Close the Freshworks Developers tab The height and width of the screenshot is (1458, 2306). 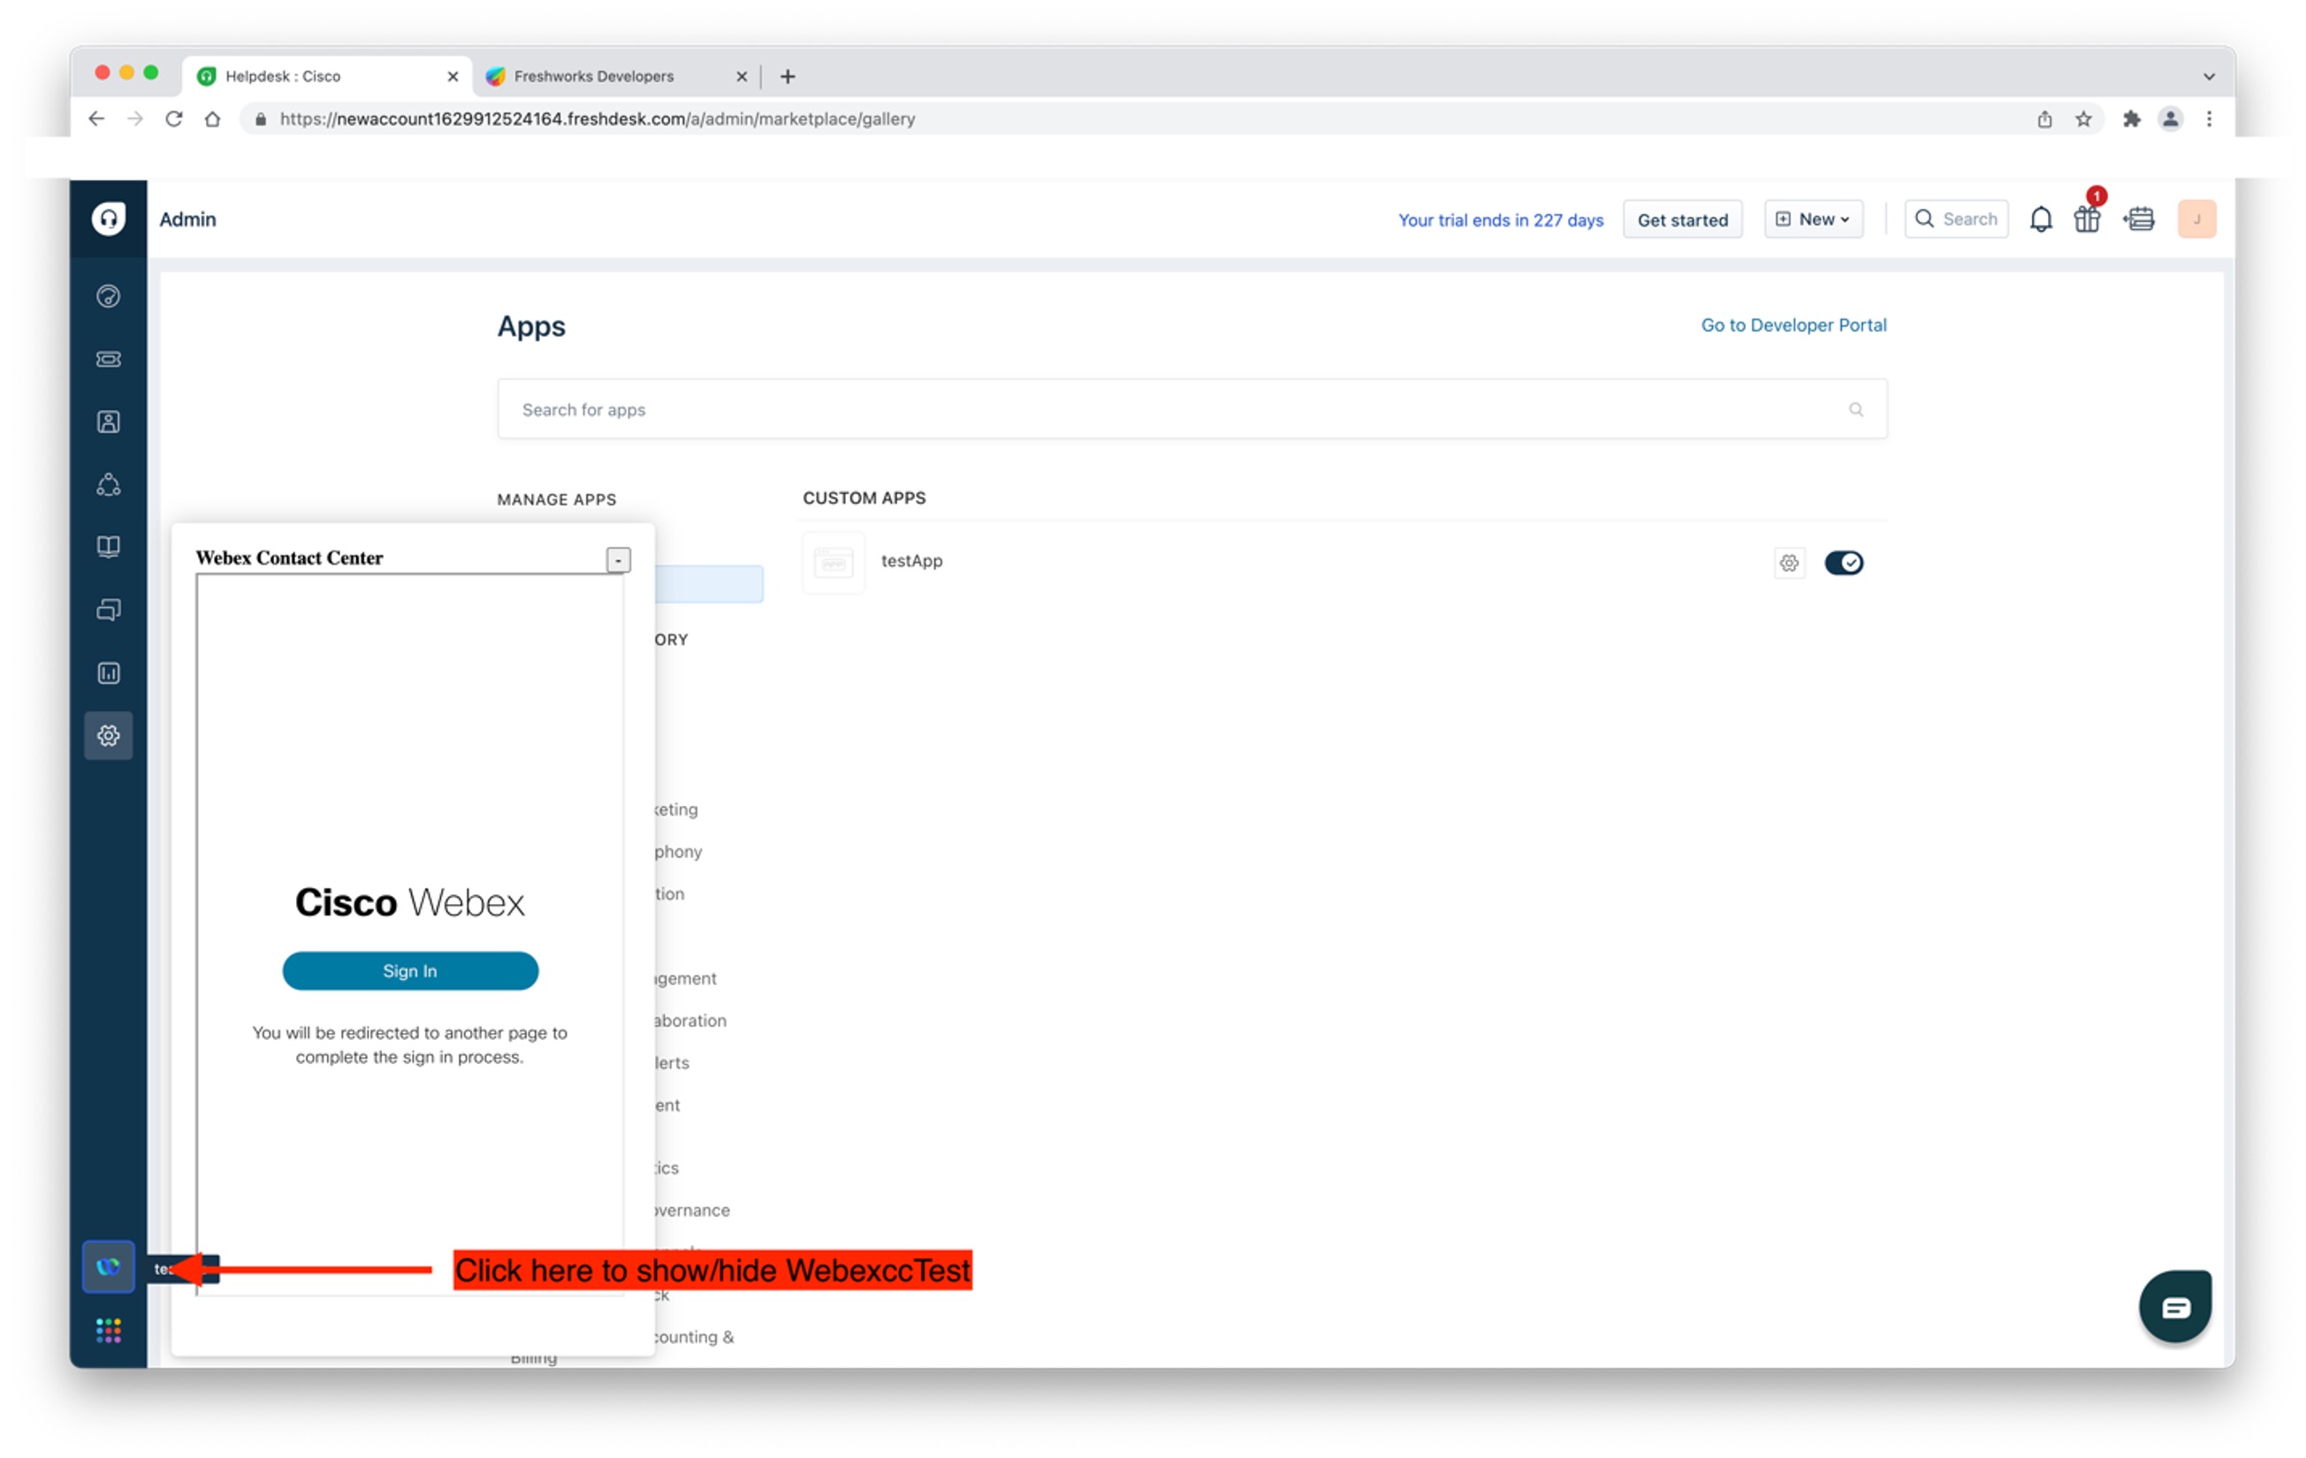pyautogui.click(x=742, y=77)
